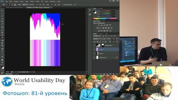Select the Eyedropper tool
The height and width of the screenshot is (100, 178).
(x=2, y=24)
